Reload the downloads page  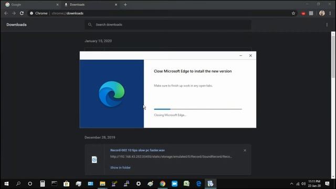[x=22, y=13]
